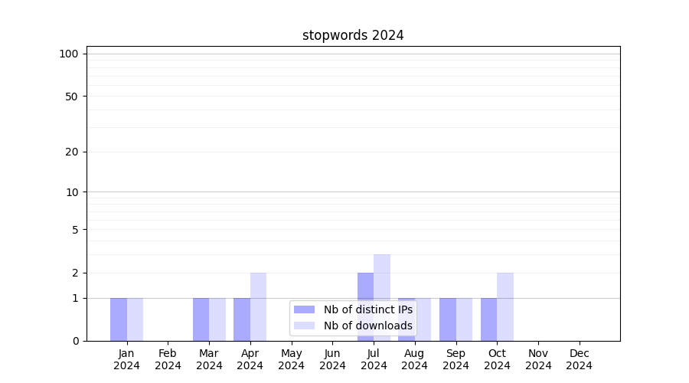Screen dimensions: 689x383
Task: Select the Mar 2024 distinct IPs bar
Action: (201, 319)
